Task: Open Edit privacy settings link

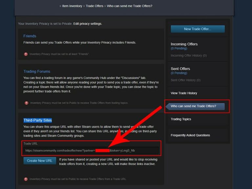Action: (x=88, y=24)
